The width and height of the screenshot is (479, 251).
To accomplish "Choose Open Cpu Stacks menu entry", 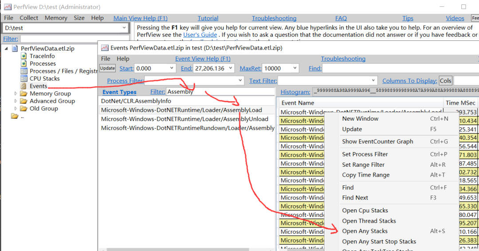I will (365, 210).
